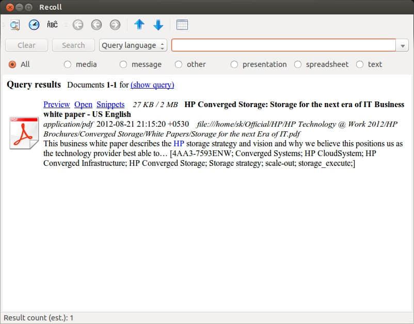Screen dimensions: 414x324
Task: Filter results to presentation documents
Action: tap(234, 64)
